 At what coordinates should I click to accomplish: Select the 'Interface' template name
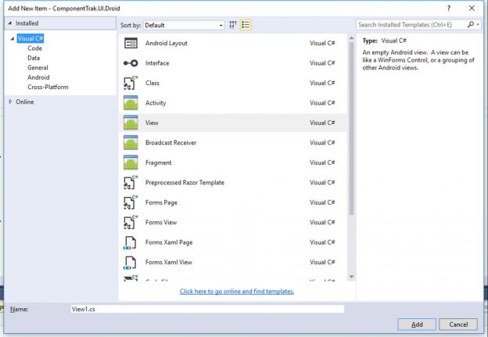pos(157,63)
